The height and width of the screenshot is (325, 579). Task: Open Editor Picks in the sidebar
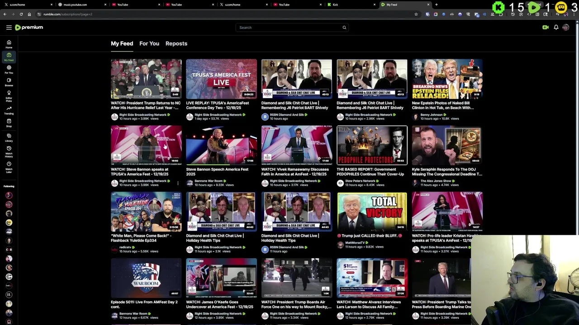click(9, 96)
